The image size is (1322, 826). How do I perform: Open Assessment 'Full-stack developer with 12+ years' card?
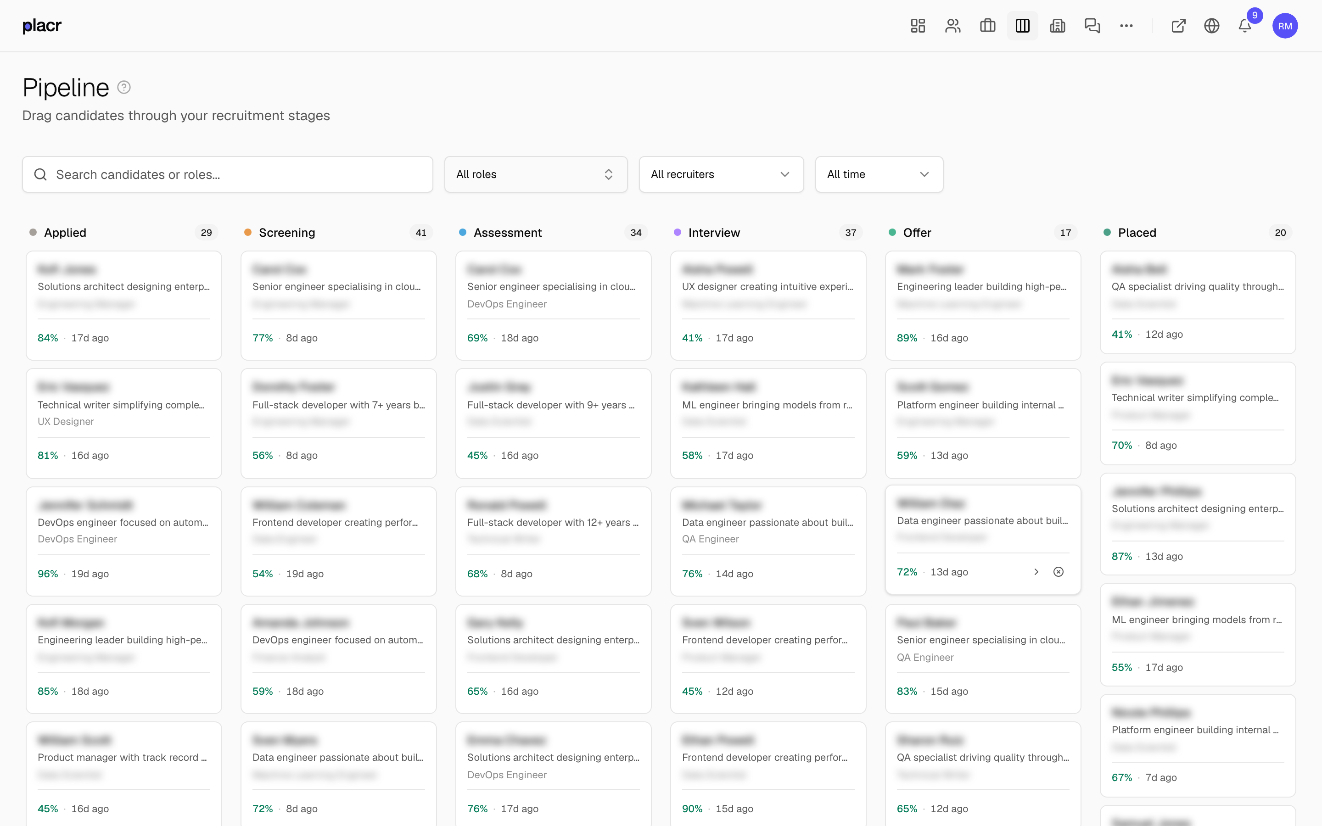click(554, 541)
